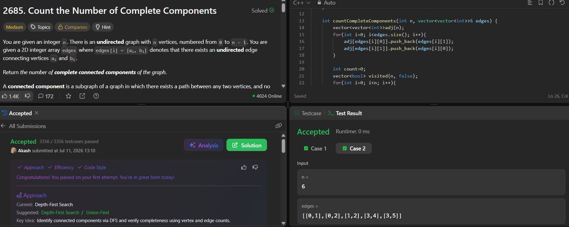Upvote the problem with 1.4K likes
Image resolution: width=569 pixels, height=227 pixels.
[10, 96]
